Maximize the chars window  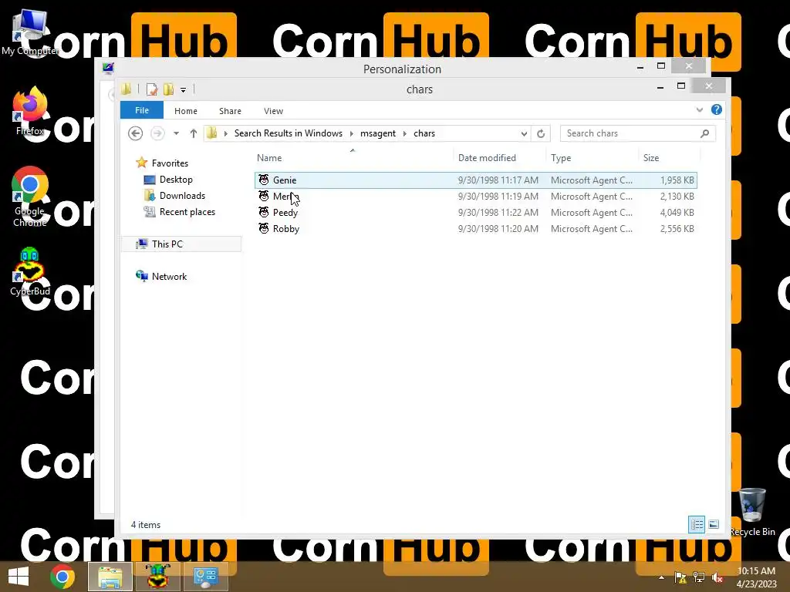[680, 86]
